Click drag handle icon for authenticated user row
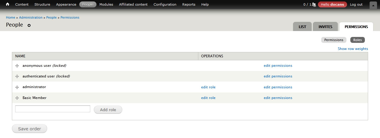 point(17,76)
